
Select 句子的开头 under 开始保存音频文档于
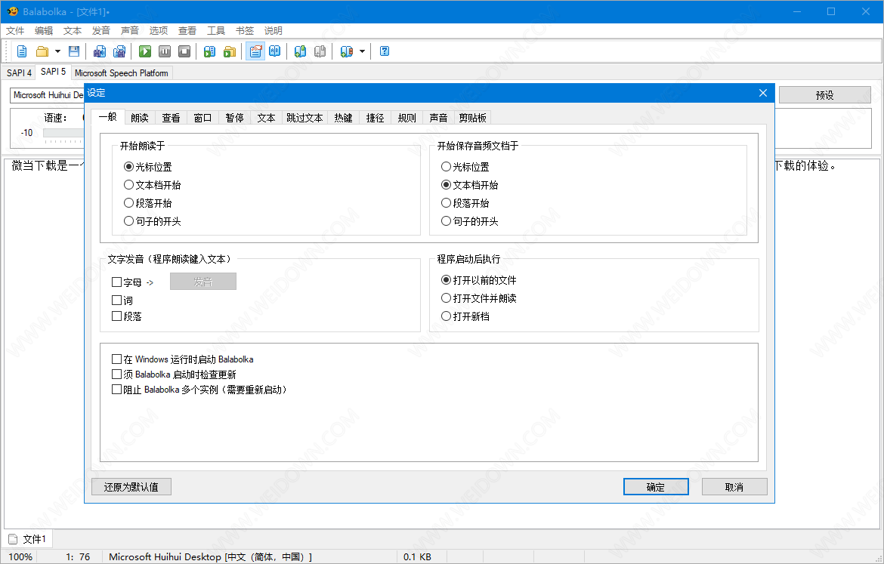[x=470, y=221]
